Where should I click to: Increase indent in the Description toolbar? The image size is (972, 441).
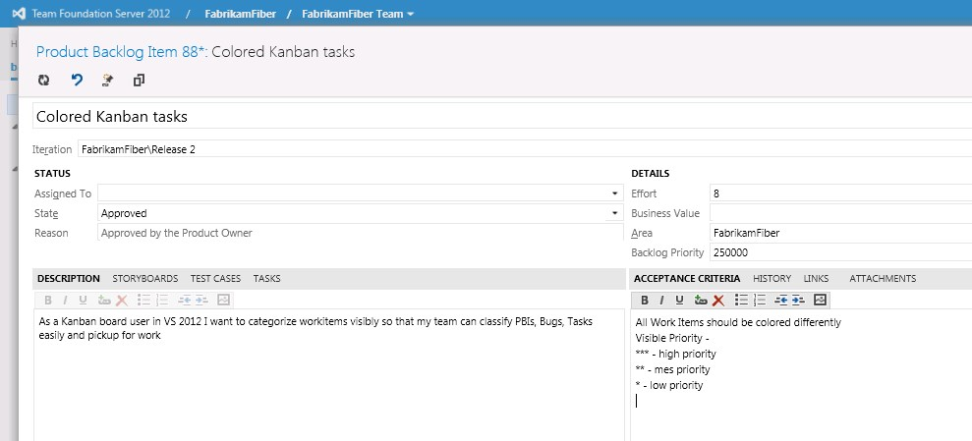coord(201,301)
